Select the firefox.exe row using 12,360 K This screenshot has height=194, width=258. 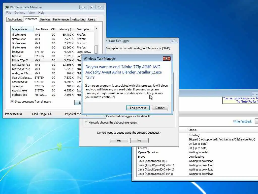[52, 47]
